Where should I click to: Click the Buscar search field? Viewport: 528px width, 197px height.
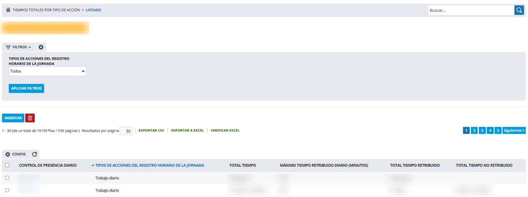pyautogui.click(x=471, y=10)
